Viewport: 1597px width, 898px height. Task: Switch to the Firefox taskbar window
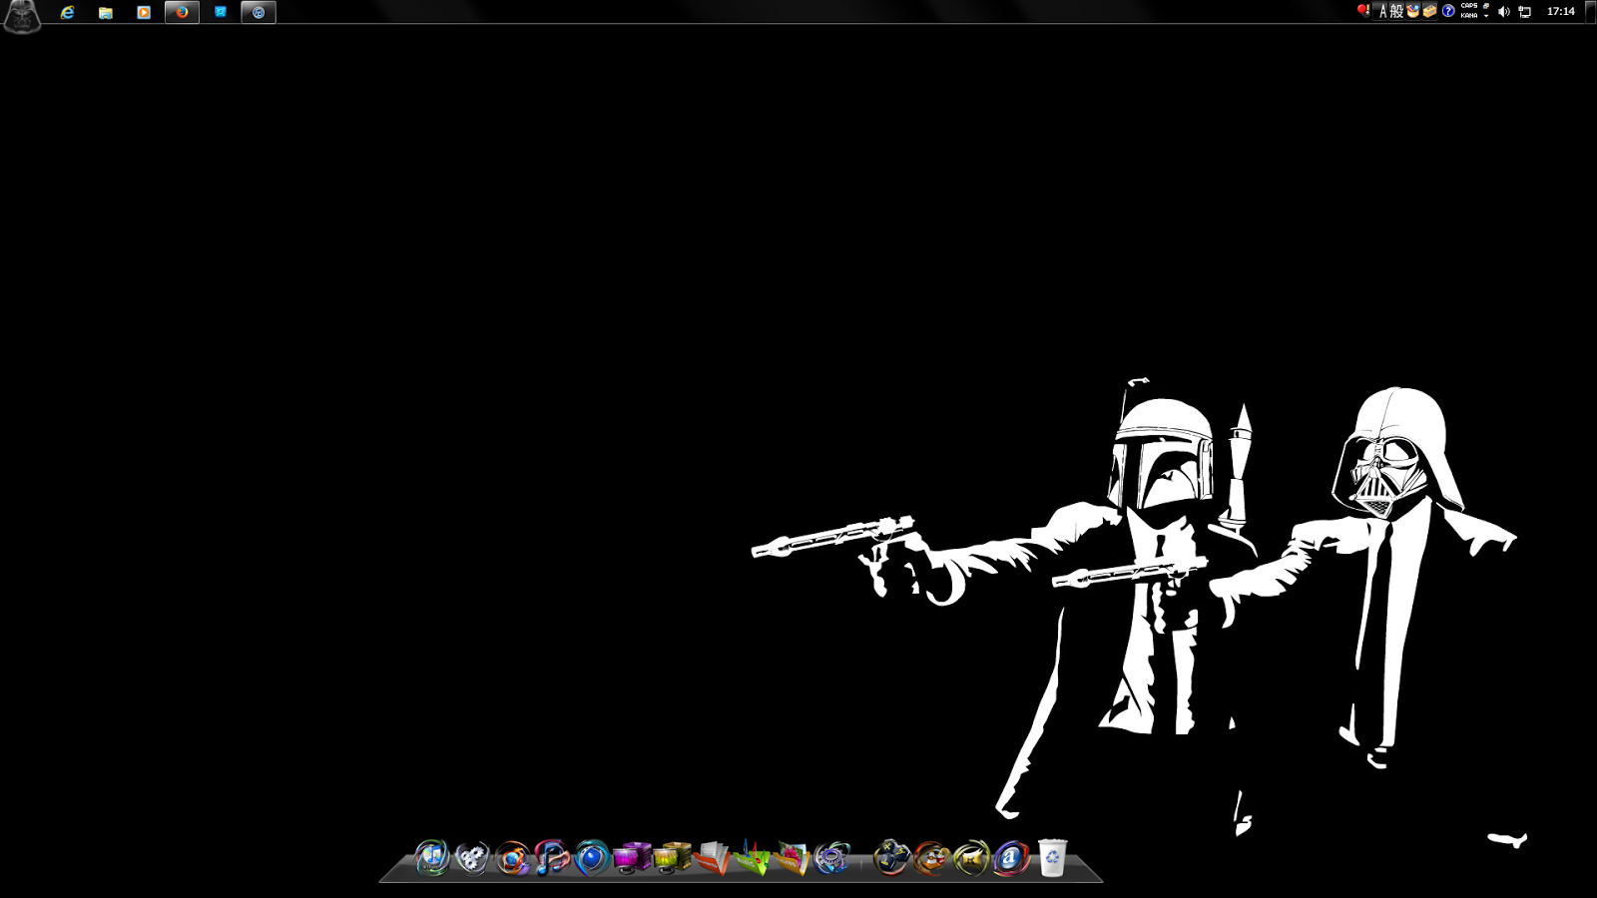pyautogui.click(x=182, y=12)
